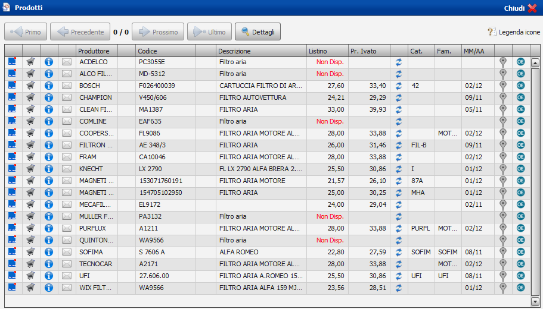Add PURFLUX A1211 via its cart icon
Image resolution: width=543 pixels, height=309 pixels.
pos(31,228)
